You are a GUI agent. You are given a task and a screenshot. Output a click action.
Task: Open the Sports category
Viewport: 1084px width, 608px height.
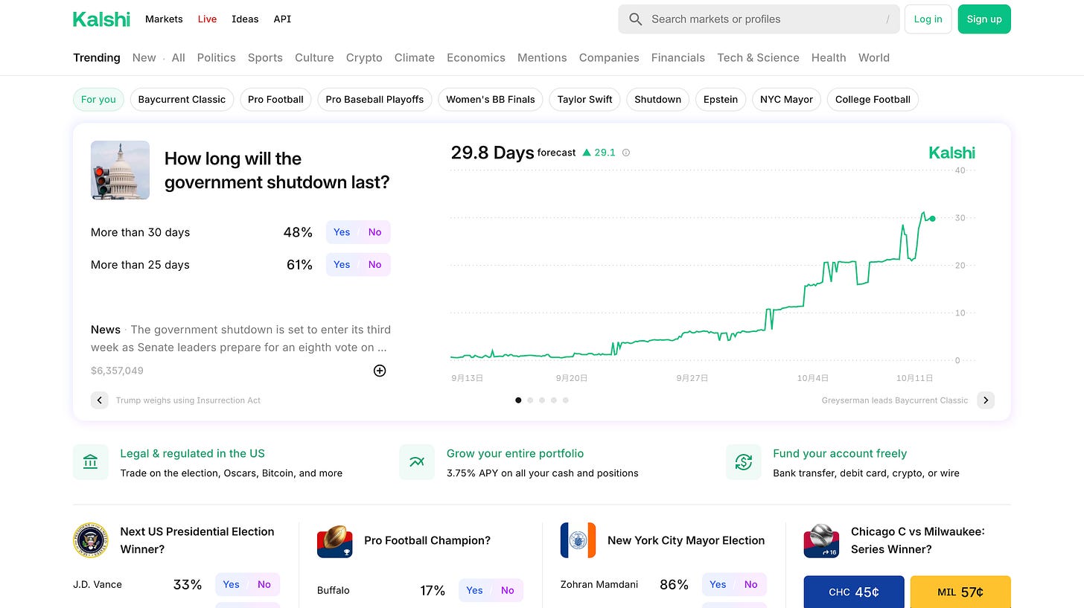tap(265, 57)
